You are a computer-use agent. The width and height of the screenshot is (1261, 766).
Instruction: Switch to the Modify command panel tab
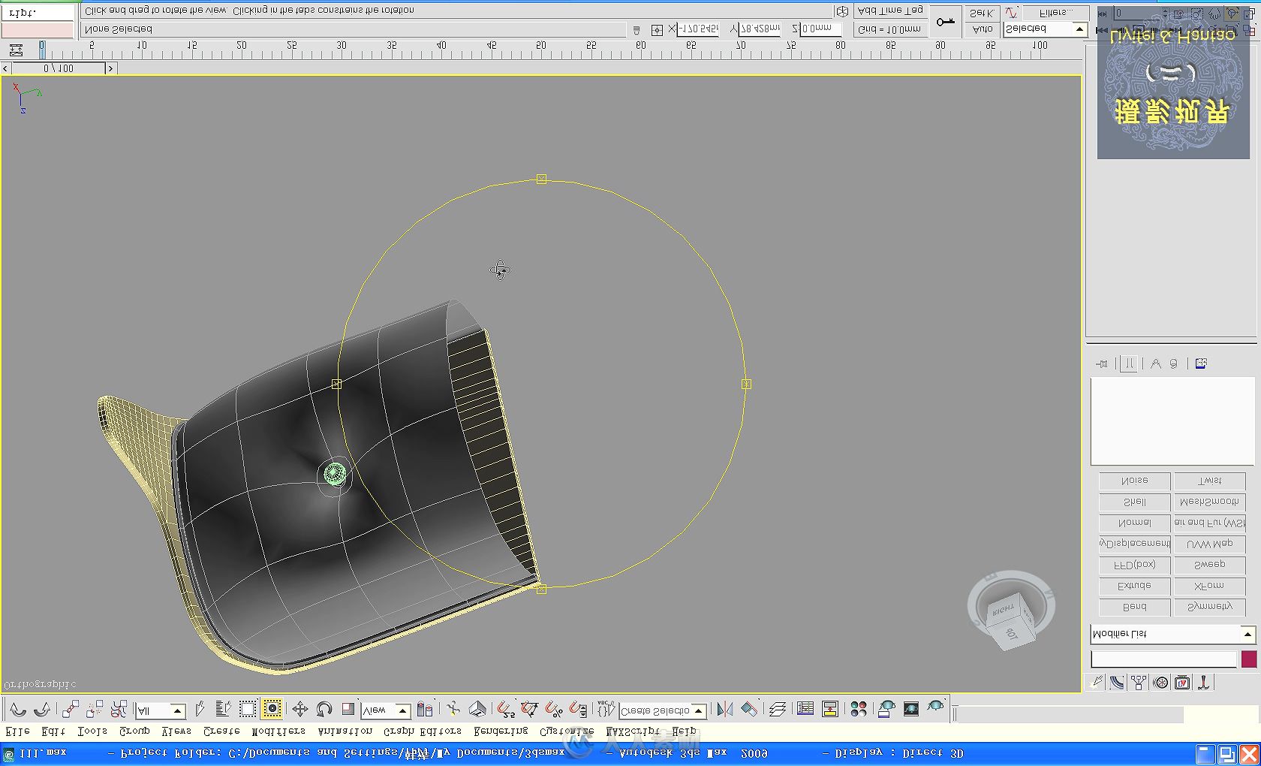tap(1118, 683)
